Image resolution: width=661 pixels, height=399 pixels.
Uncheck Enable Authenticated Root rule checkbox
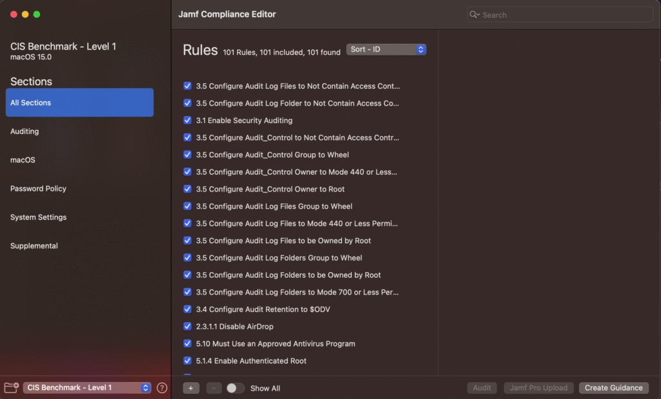(x=187, y=361)
